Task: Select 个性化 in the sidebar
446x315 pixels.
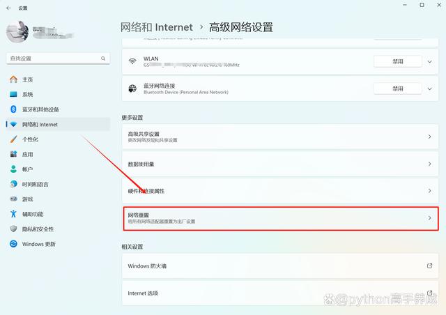Action: pos(58,139)
